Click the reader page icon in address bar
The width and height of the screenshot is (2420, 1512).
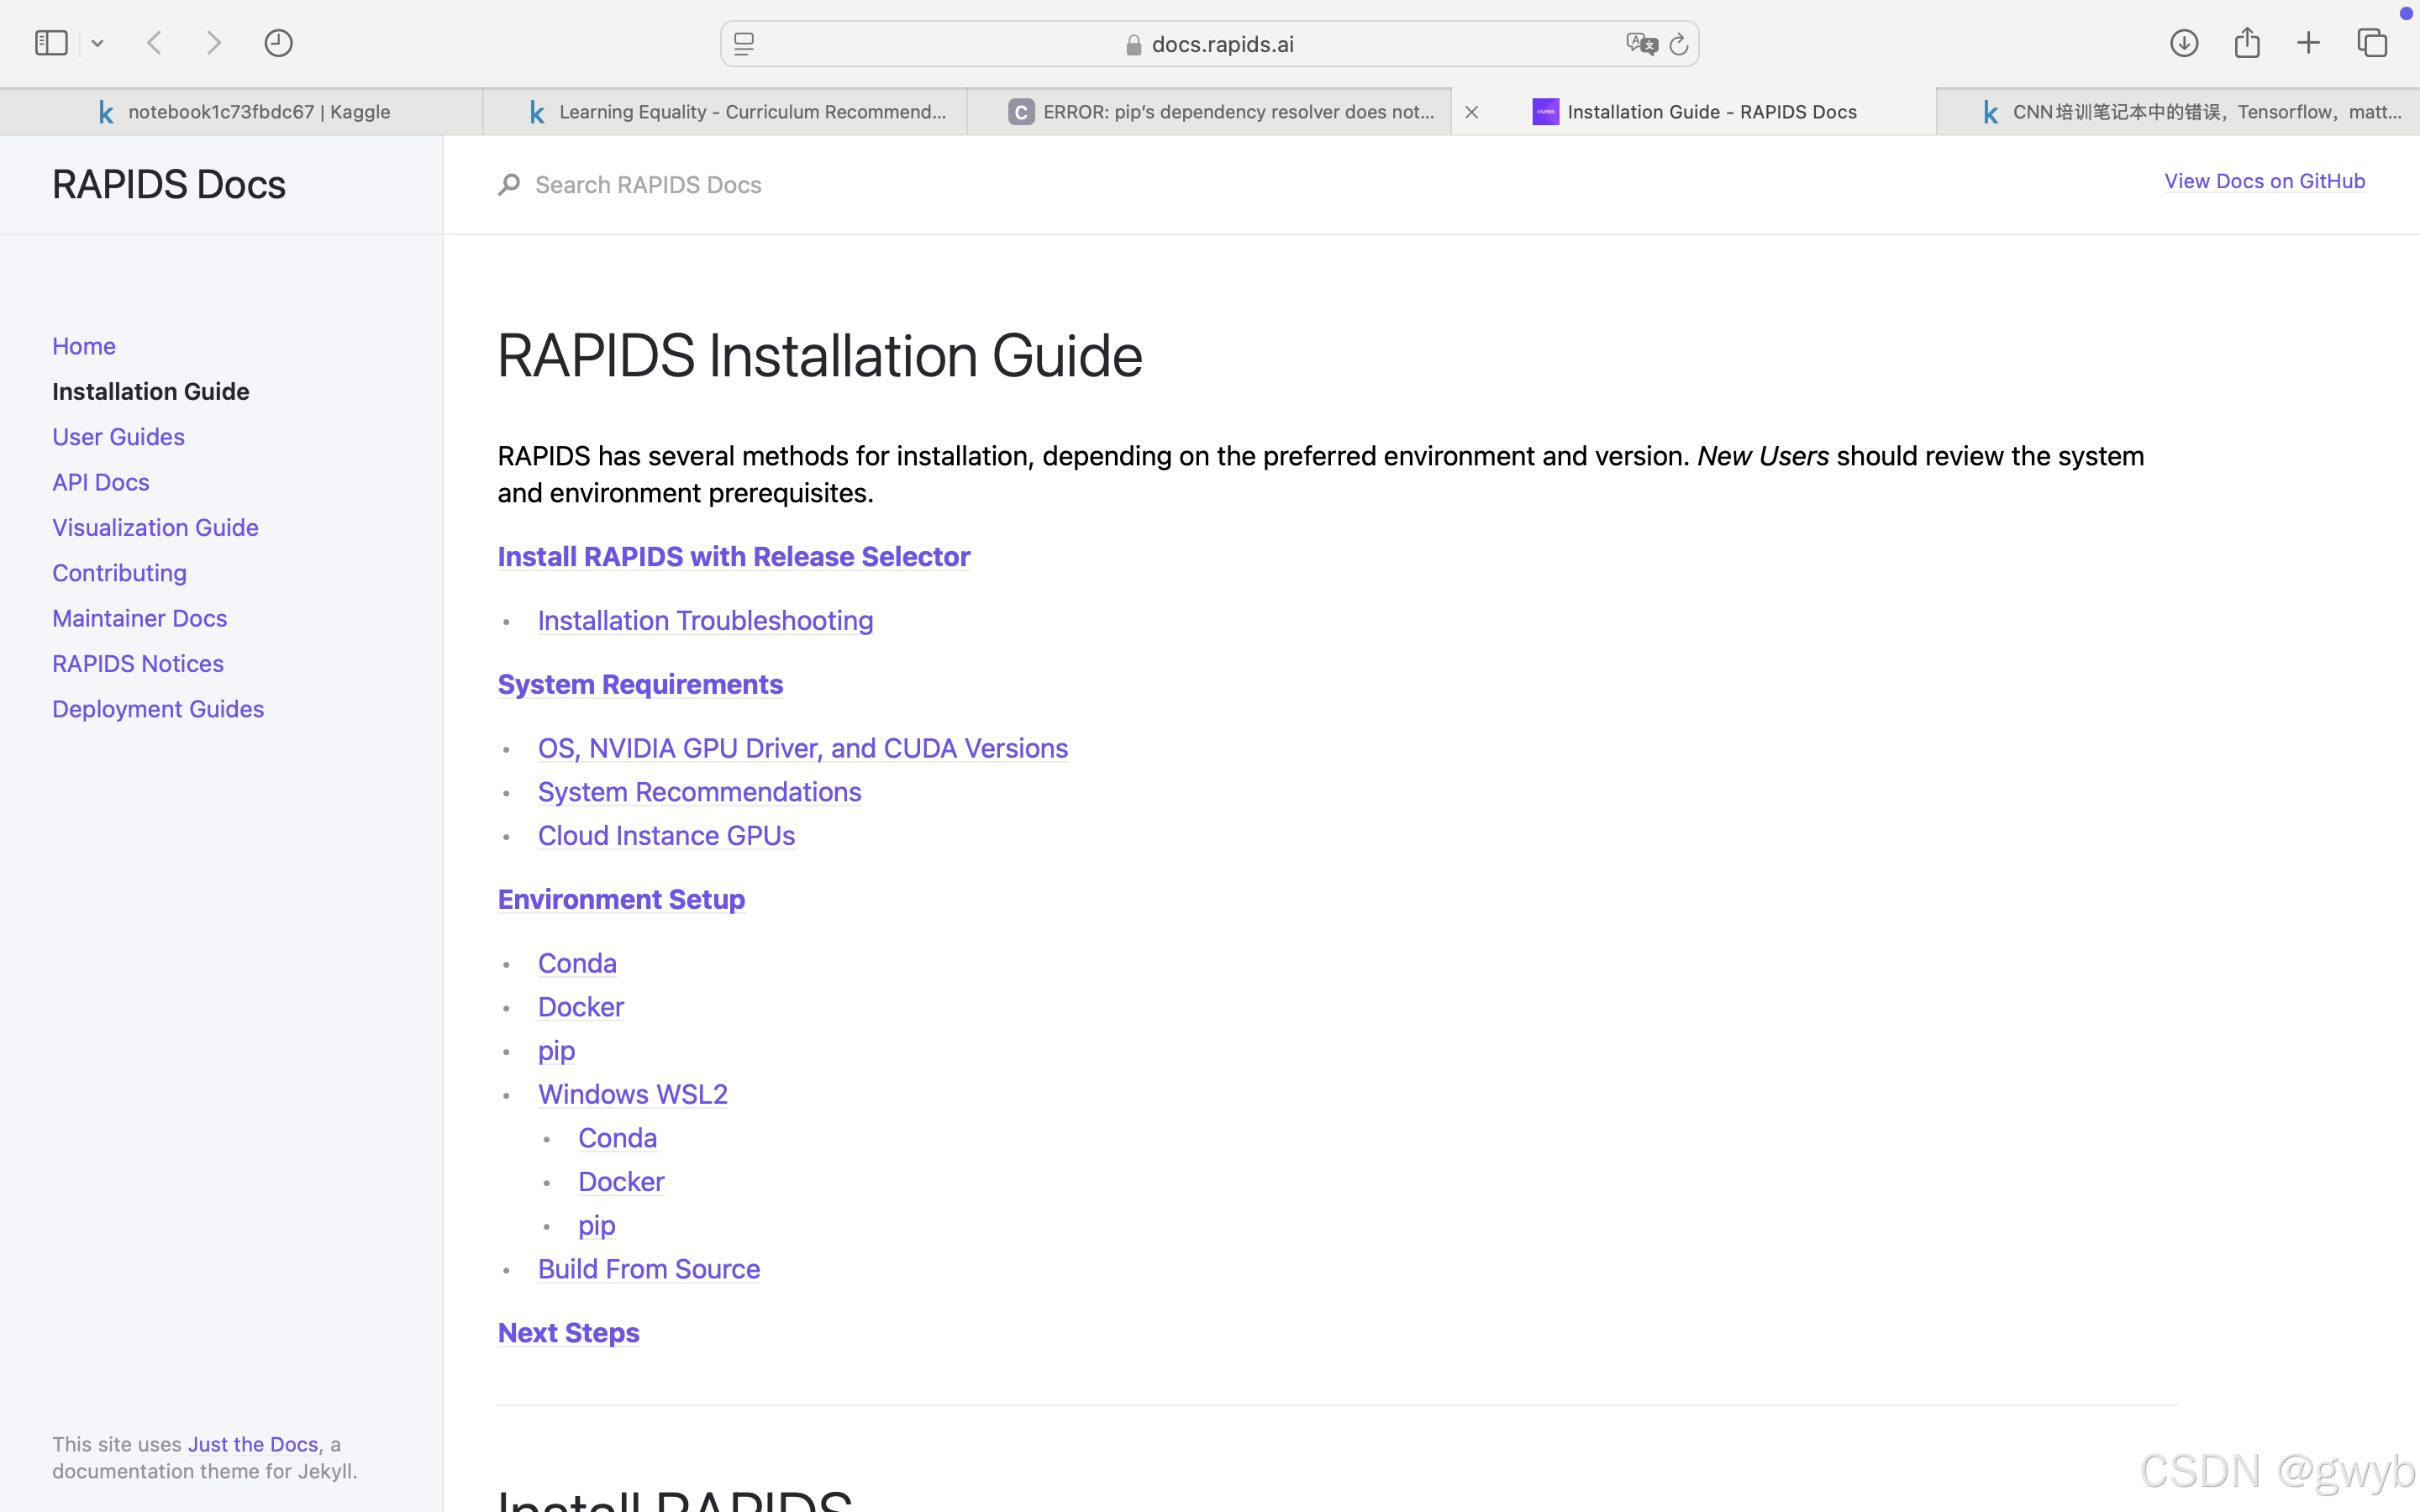[744, 44]
